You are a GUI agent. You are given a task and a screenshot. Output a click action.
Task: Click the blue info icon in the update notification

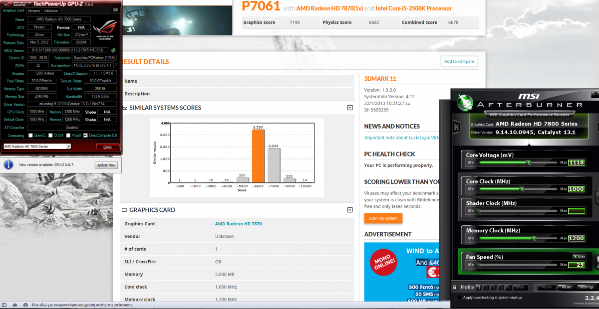click(x=8, y=164)
